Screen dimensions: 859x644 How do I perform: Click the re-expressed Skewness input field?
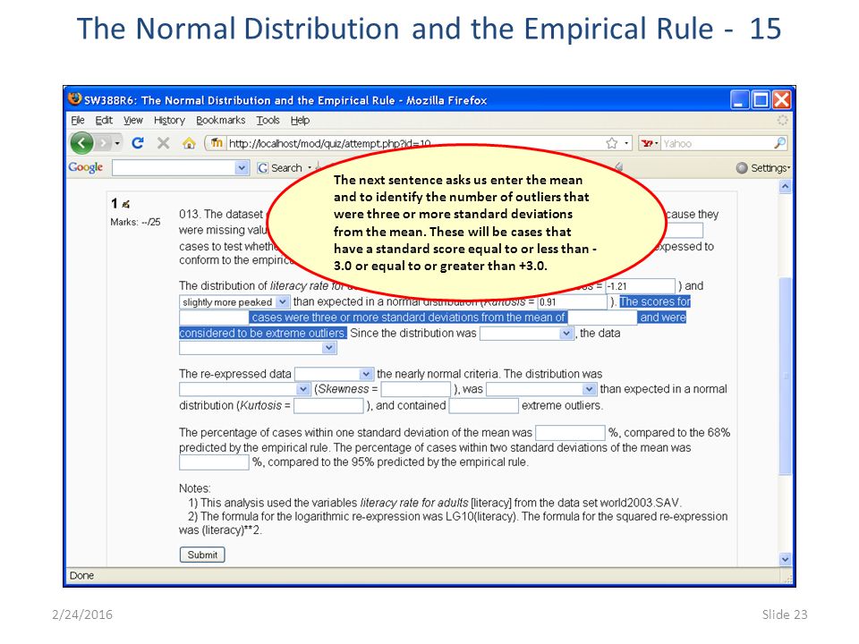(416, 389)
